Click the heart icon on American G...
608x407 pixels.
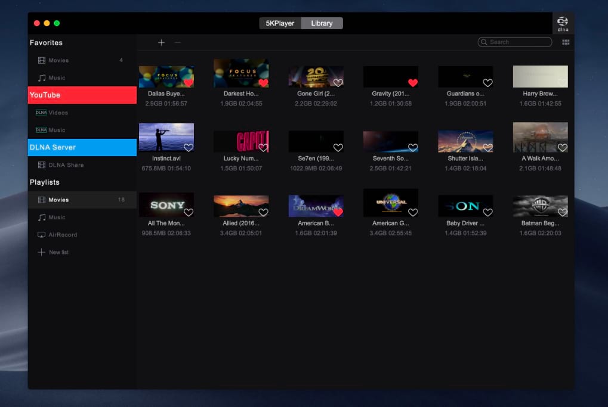tap(413, 212)
